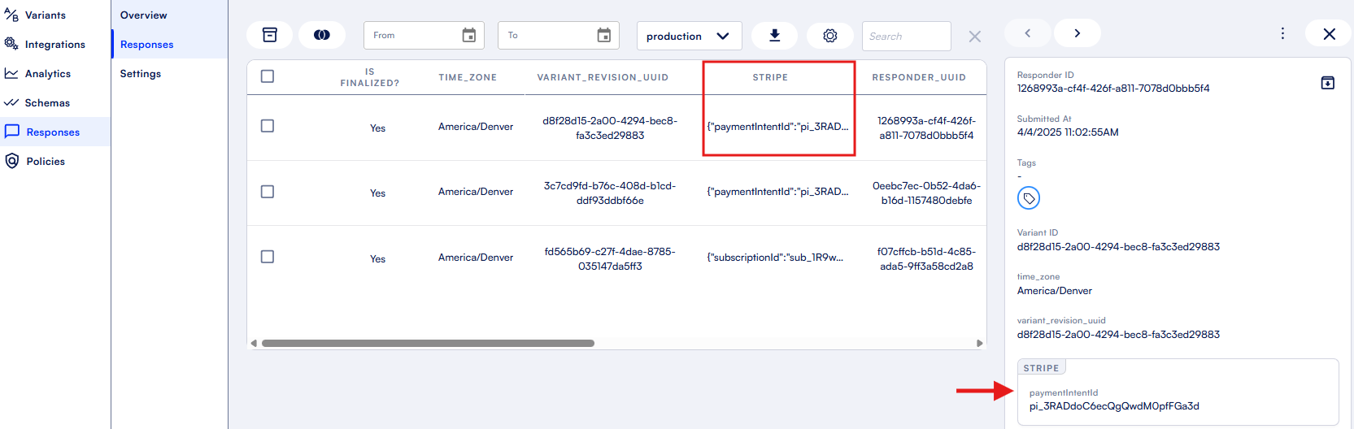Open the To date calendar picker
Viewport: 1354px width, 429px height.
tap(604, 35)
